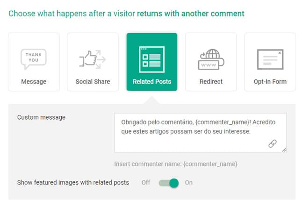The height and width of the screenshot is (208, 303).
Task: Click the Thank You speech bubble icon
Action: tap(34, 59)
